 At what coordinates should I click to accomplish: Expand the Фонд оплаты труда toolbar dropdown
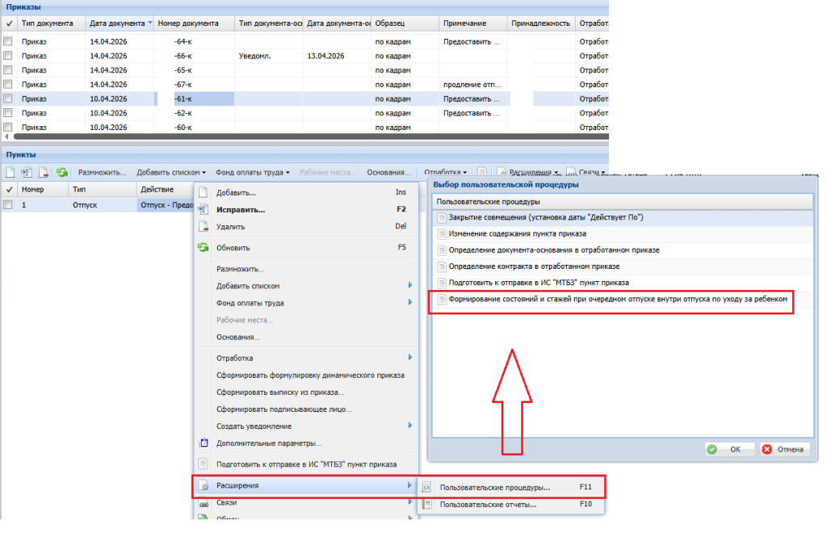[254, 172]
